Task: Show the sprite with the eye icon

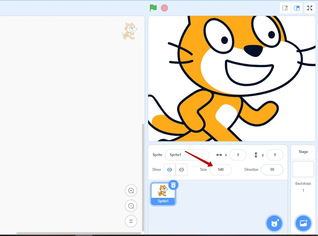Action: pos(170,170)
